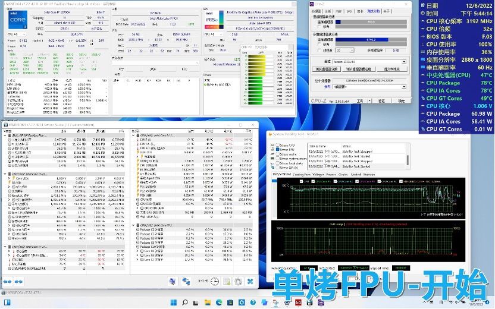495x309 pixels.
Task: Click 测试处理器稳定度 button in CPU-Z
Action: (358, 69)
